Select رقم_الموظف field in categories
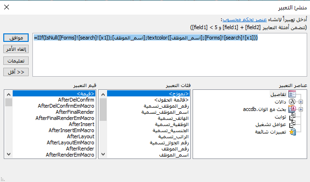The height and width of the screenshot is (182, 310). [x=148, y=149]
